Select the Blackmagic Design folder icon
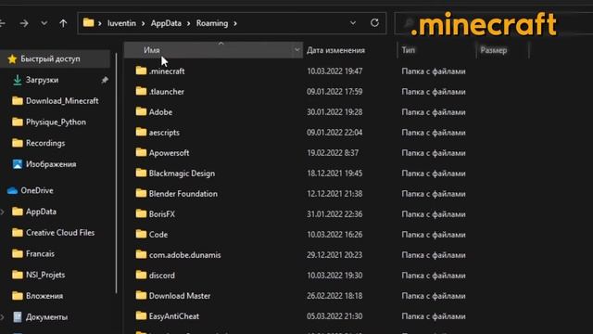Image resolution: width=593 pixels, height=334 pixels. coord(141,173)
